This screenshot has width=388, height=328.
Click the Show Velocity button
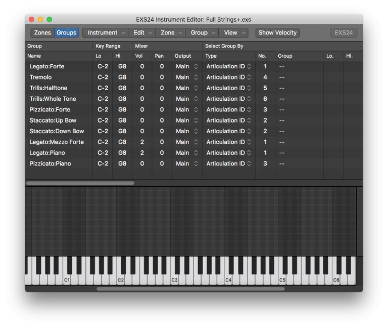coord(277,33)
